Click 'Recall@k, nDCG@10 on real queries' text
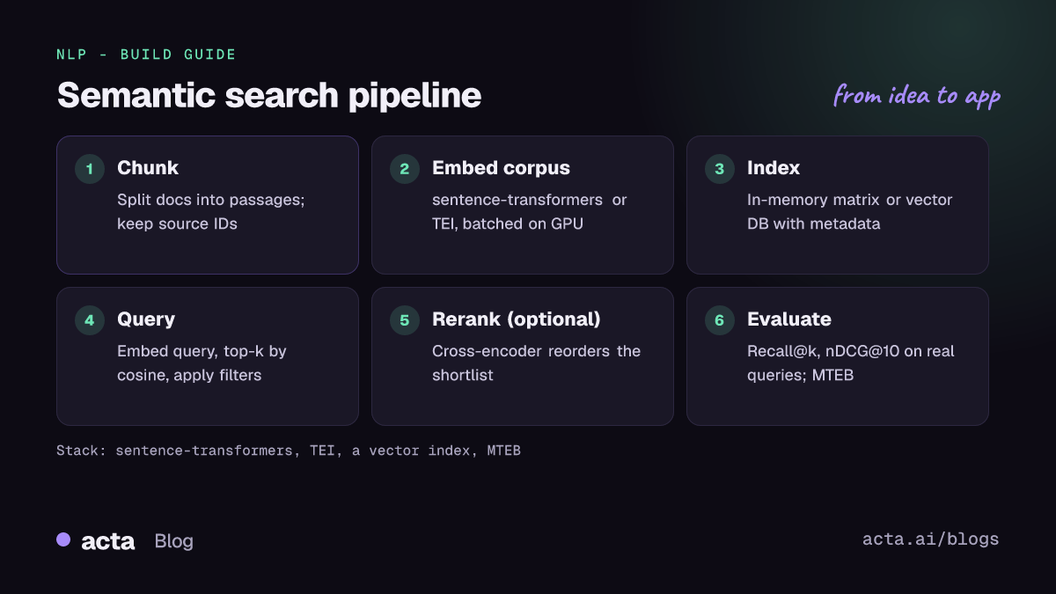 pos(851,363)
